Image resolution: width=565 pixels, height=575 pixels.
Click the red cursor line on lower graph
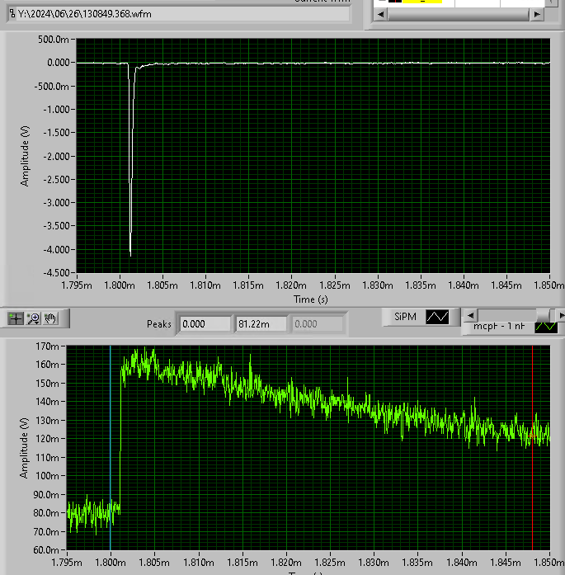point(532,447)
